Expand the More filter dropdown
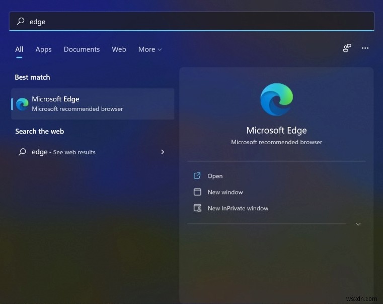This screenshot has height=304, width=383. tap(150, 49)
